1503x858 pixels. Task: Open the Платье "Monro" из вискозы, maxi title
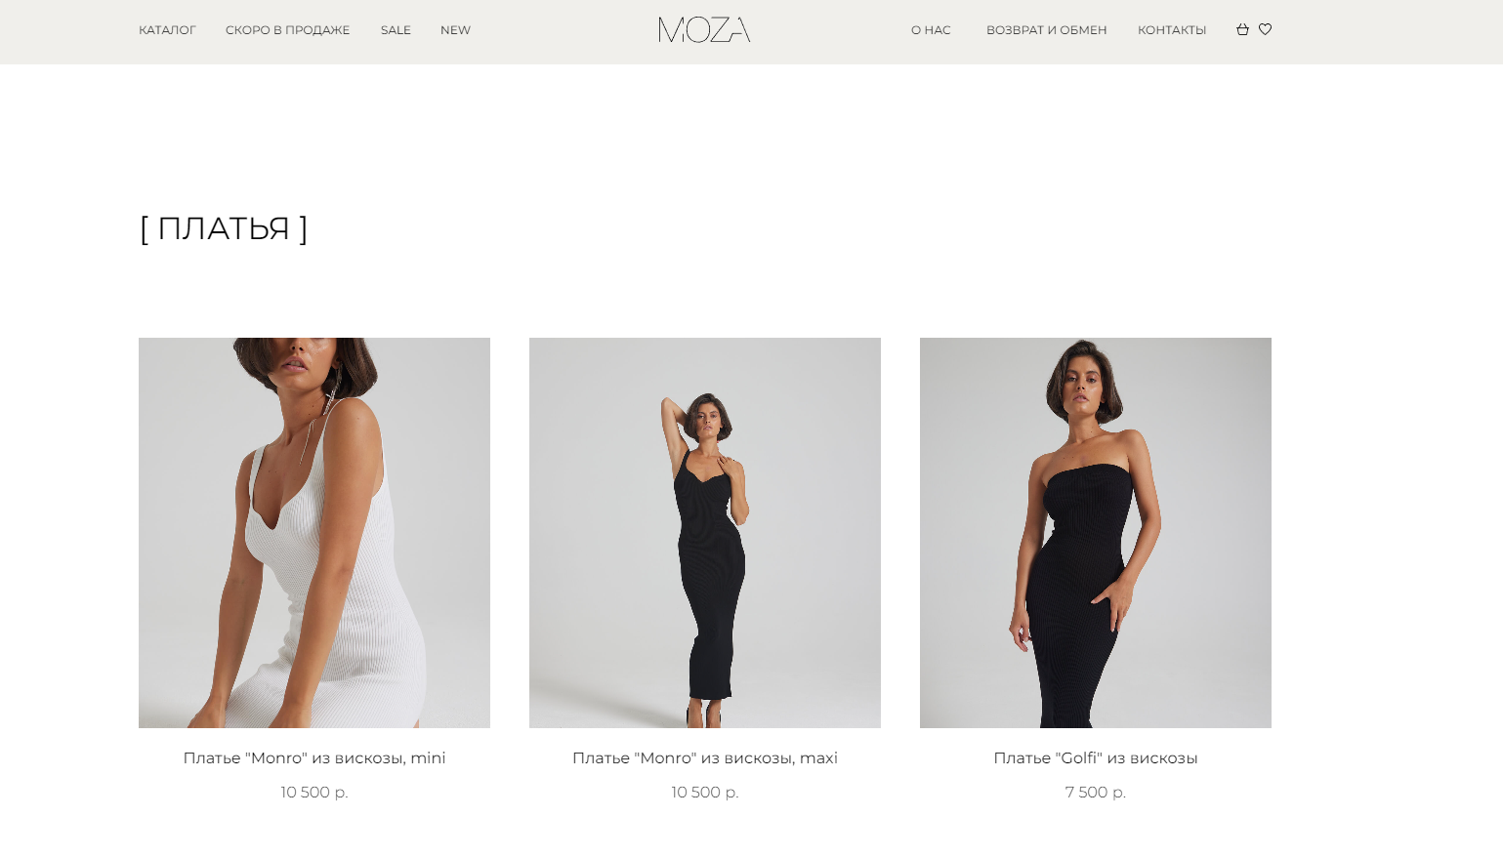(x=705, y=758)
